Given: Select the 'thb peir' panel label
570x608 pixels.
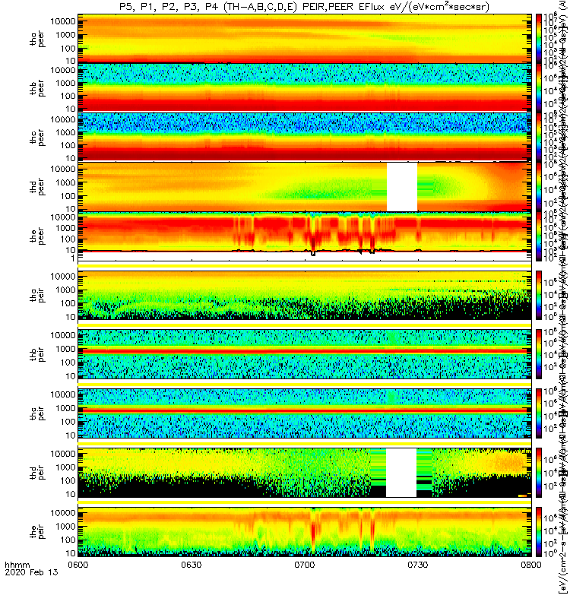Looking at the screenshot, I should (x=37, y=354).
